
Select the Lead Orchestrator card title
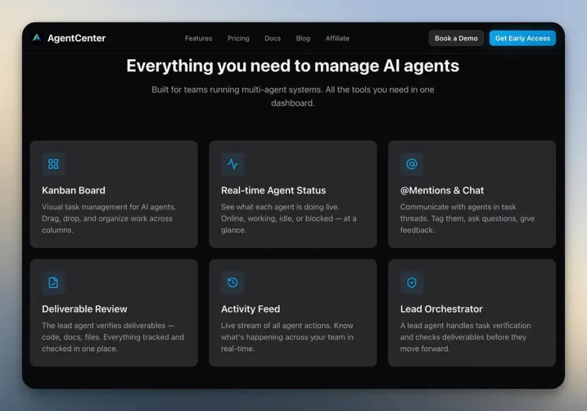[x=442, y=309]
